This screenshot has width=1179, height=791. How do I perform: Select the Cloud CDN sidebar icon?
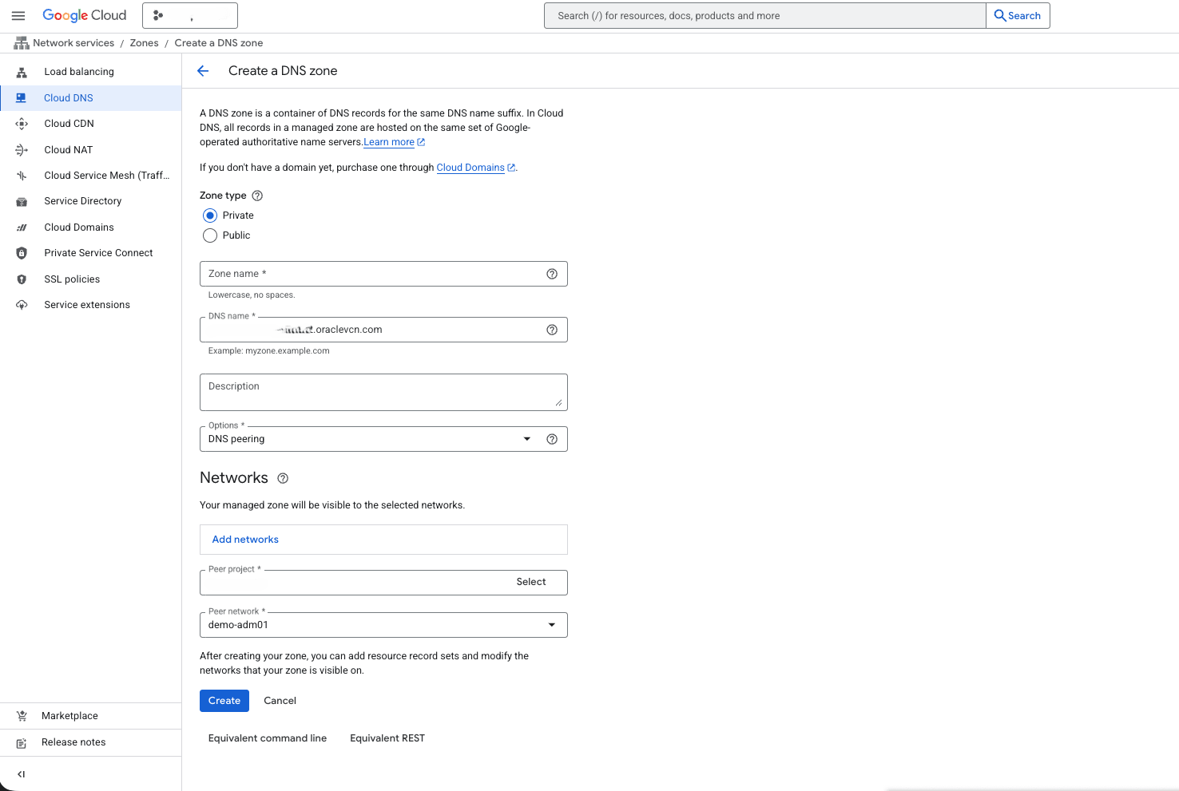pyautogui.click(x=22, y=124)
